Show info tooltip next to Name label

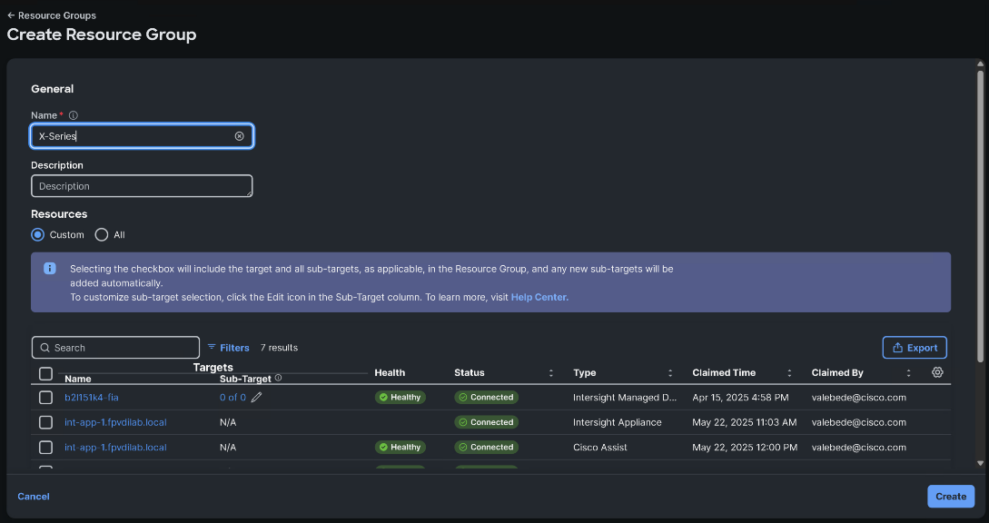[74, 115]
